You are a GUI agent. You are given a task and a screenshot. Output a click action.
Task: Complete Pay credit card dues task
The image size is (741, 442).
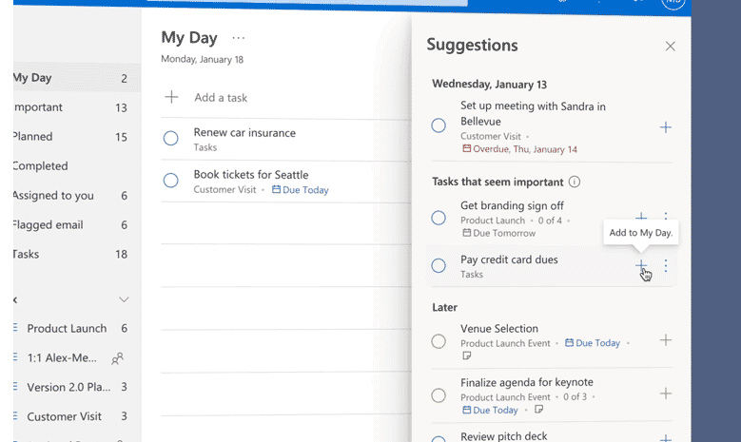(x=439, y=265)
